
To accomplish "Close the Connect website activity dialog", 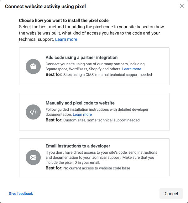I will [x=182, y=6].
